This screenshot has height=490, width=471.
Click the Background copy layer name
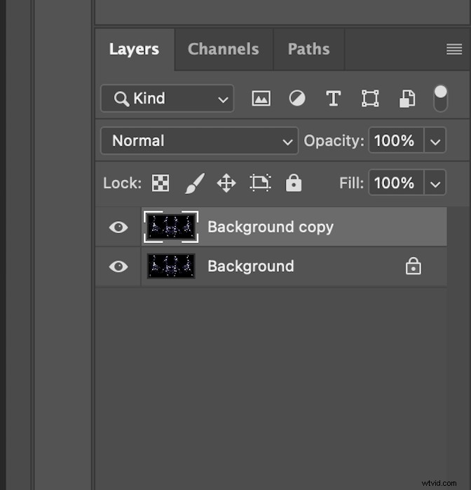[271, 227]
